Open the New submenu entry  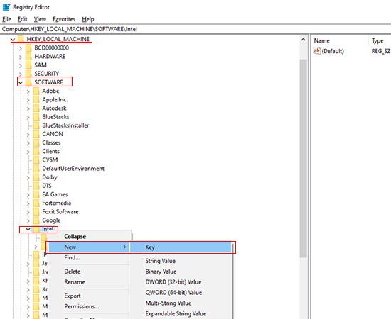coord(89,247)
